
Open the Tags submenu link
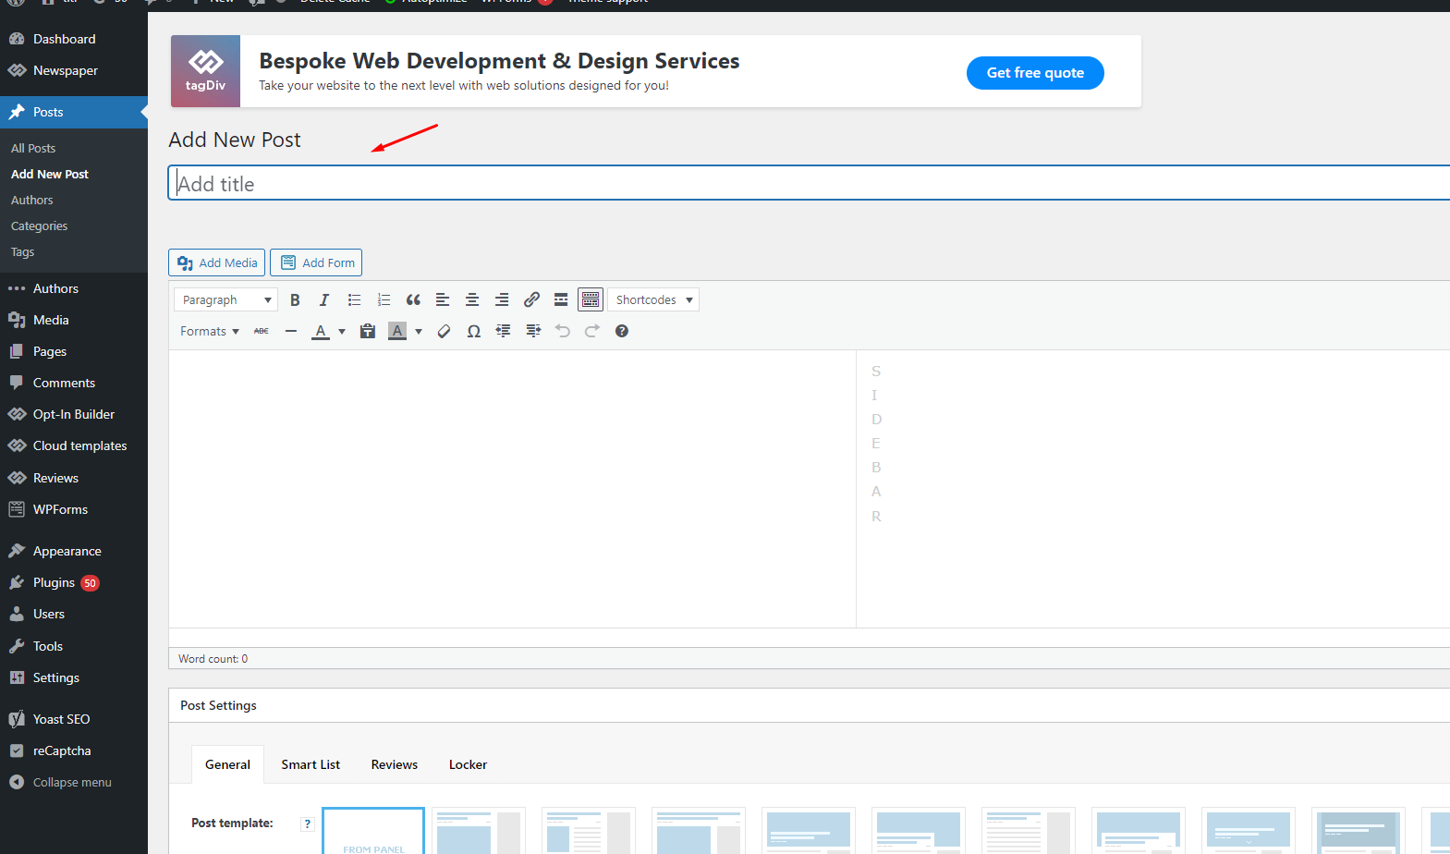(22, 251)
